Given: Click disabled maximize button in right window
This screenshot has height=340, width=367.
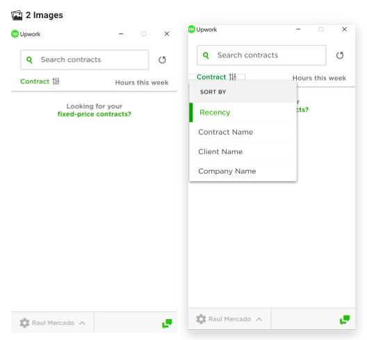Looking at the screenshot, I should pos(321,29).
